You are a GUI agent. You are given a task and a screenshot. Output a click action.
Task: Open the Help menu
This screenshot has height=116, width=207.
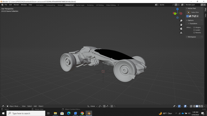pos(30,5)
